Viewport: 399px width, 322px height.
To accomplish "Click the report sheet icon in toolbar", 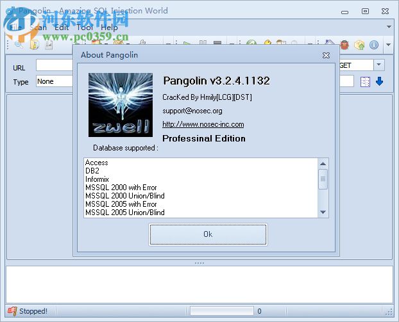I will coord(49,45).
